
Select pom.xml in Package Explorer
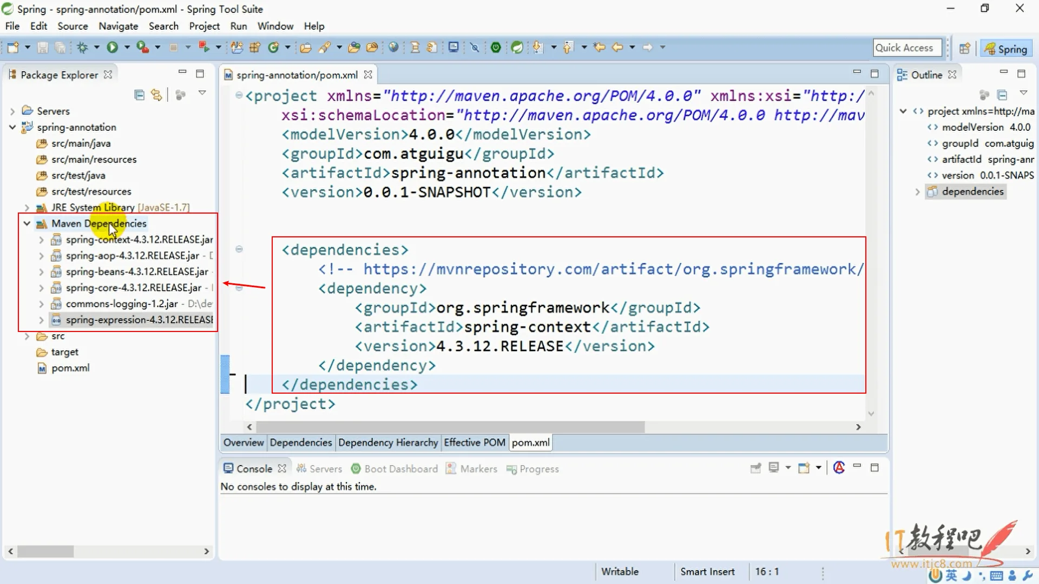(x=70, y=368)
